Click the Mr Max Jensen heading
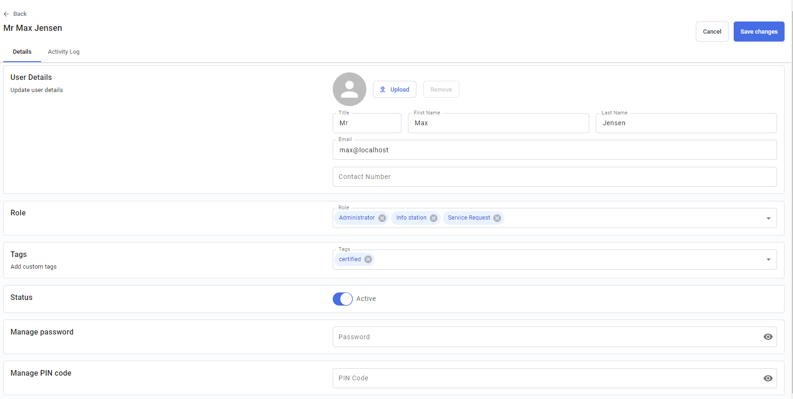 point(33,28)
